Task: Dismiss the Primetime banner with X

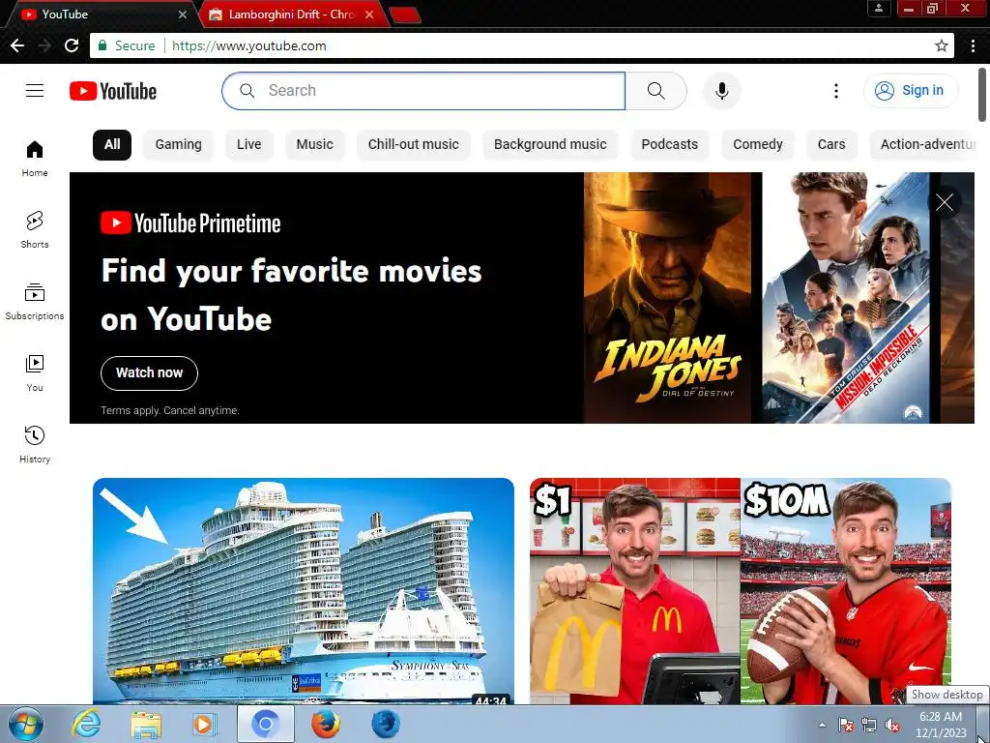Action: click(945, 202)
